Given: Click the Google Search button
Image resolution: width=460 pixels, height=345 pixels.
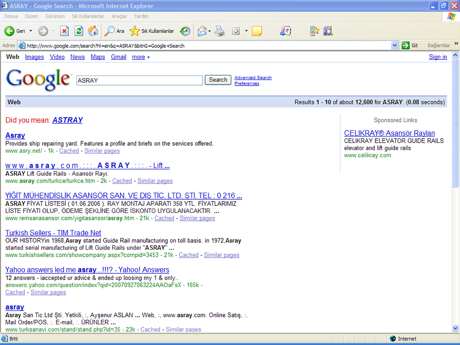Looking at the screenshot, I should tap(218, 80).
